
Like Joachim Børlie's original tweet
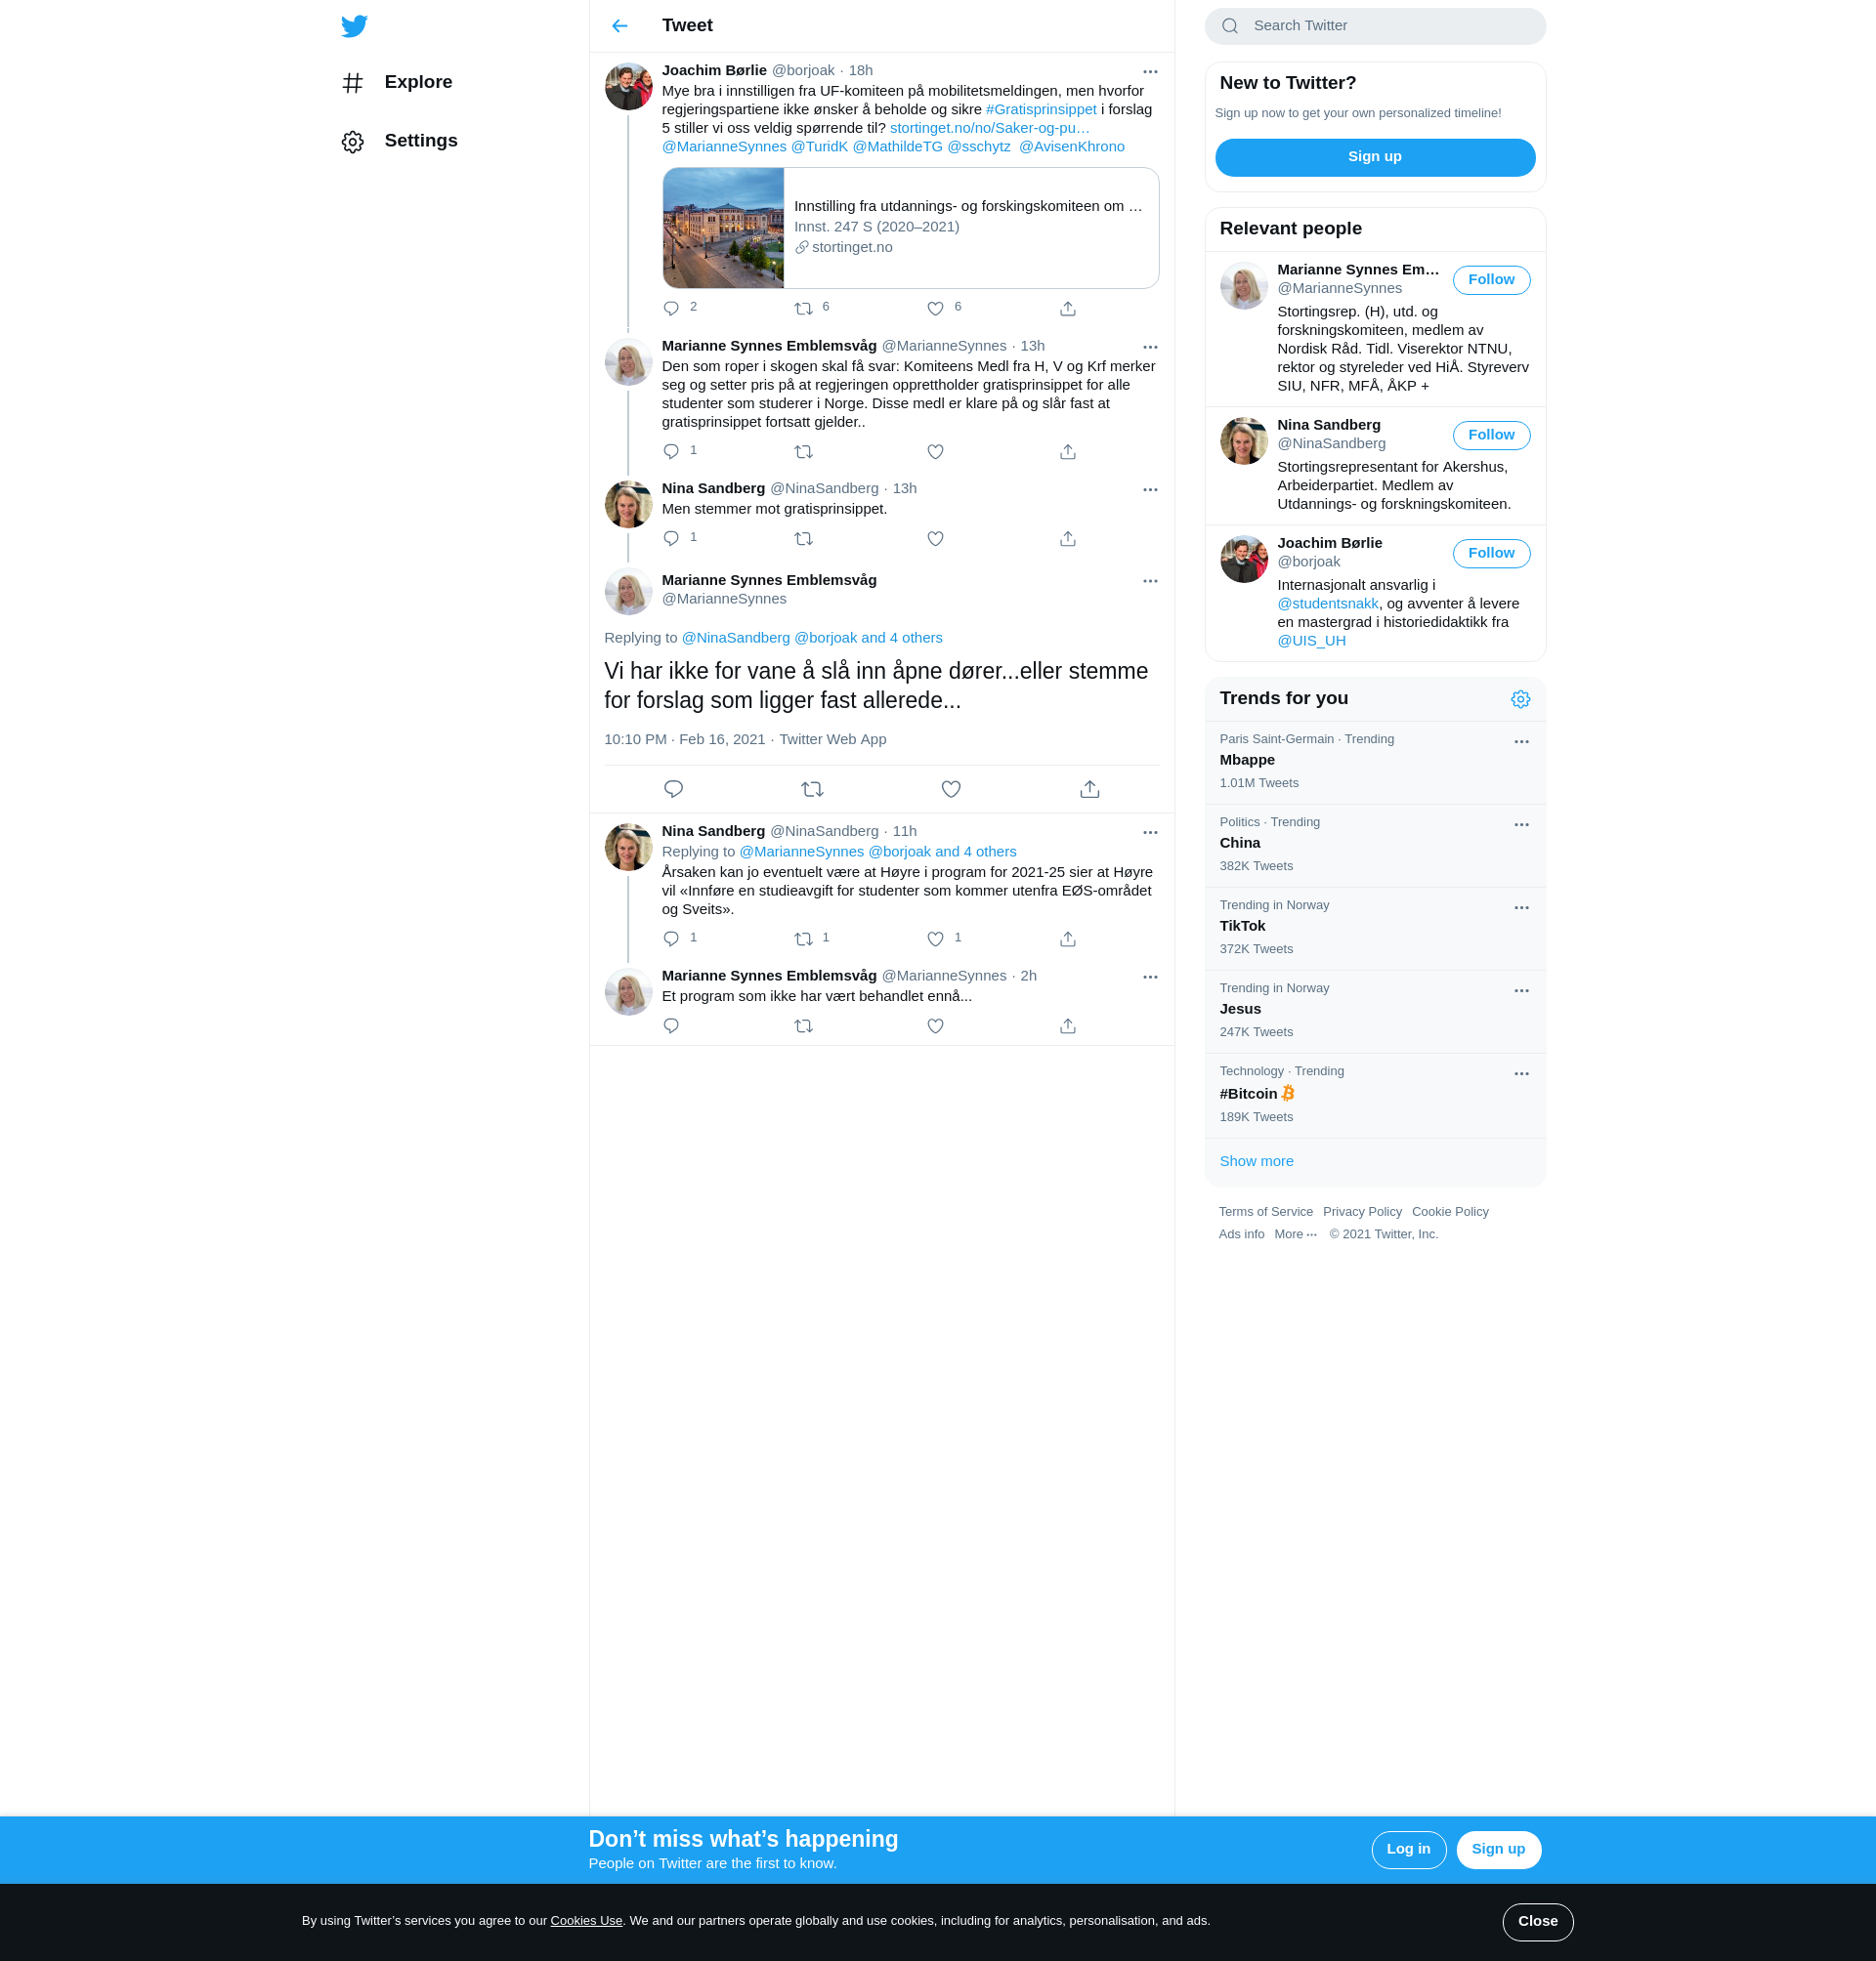[935, 309]
